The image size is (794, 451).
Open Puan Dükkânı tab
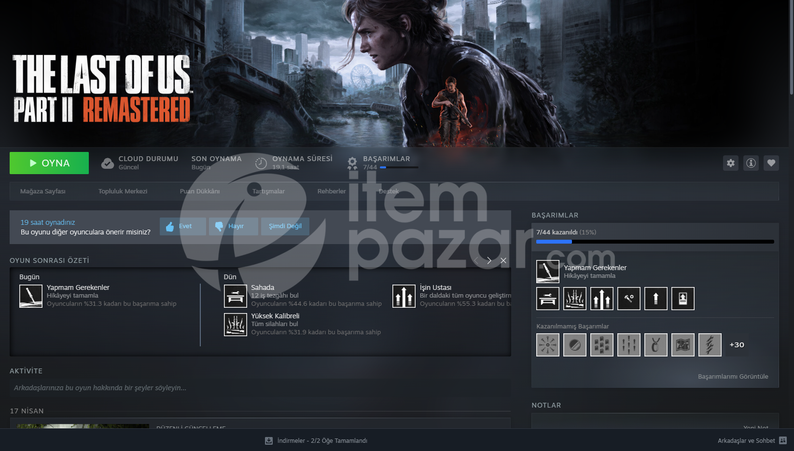(x=200, y=191)
